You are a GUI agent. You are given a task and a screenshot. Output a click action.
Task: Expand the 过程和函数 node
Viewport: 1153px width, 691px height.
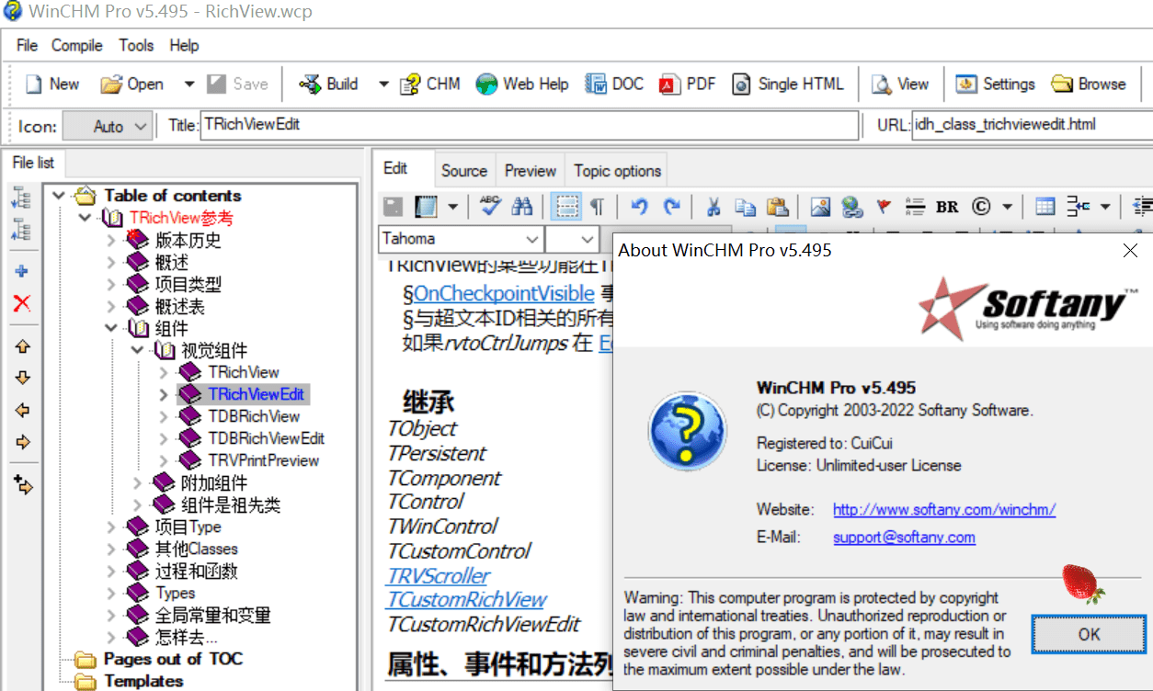(110, 571)
